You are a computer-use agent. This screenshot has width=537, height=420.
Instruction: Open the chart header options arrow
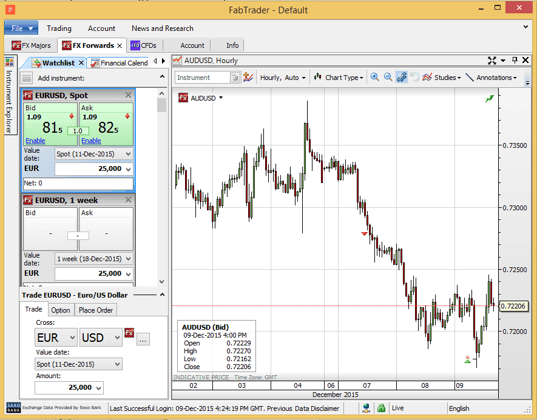pyautogui.click(x=503, y=61)
